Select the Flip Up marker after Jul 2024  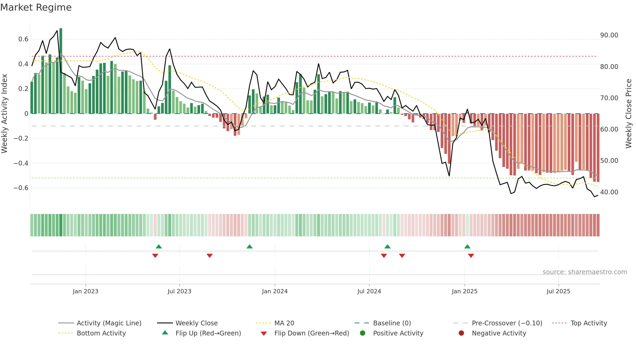click(x=387, y=246)
